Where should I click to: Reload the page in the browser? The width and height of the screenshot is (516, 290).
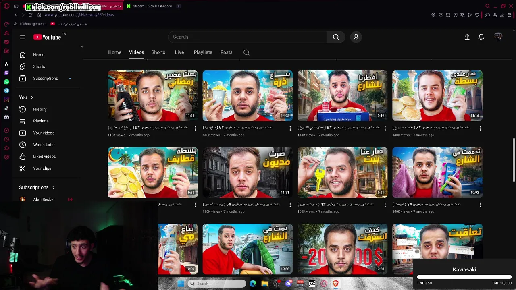pos(30,15)
